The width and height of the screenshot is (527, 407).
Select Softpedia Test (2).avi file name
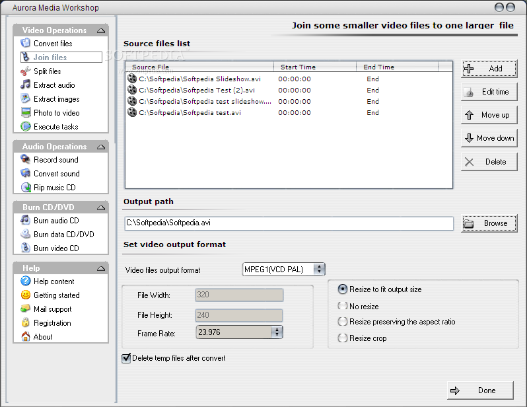(197, 90)
